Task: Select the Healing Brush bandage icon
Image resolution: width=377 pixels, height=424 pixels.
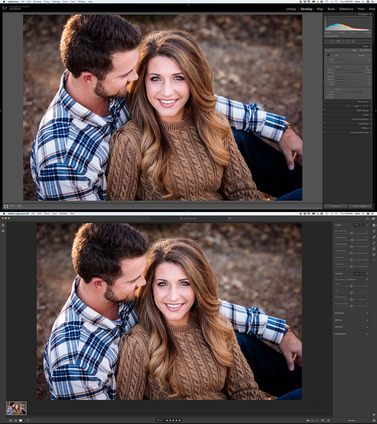Action: point(374,237)
